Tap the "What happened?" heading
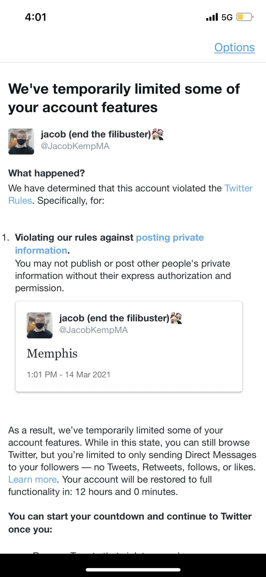The width and height of the screenshot is (266, 577). tap(46, 173)
